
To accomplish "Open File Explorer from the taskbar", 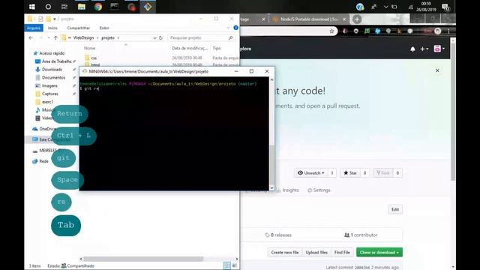I will pos(82,7).
